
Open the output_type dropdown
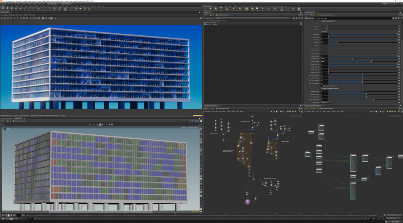326,102
